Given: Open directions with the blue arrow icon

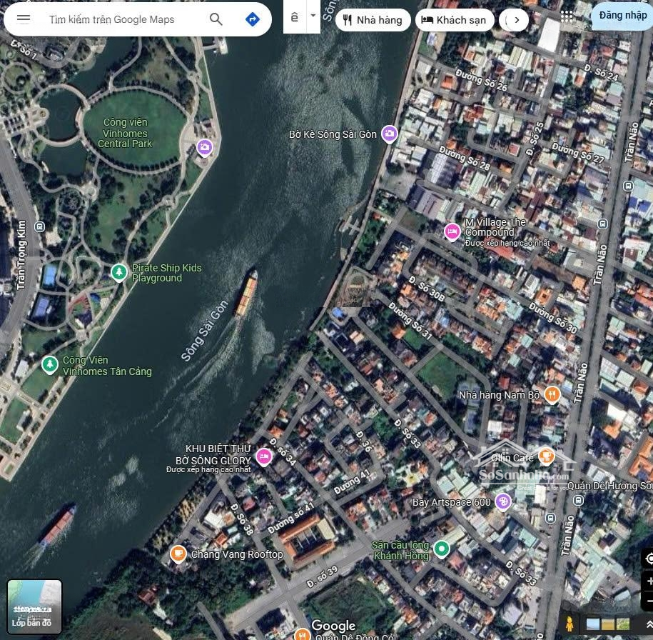Looking at the screenshot, I should pos(252,19).
